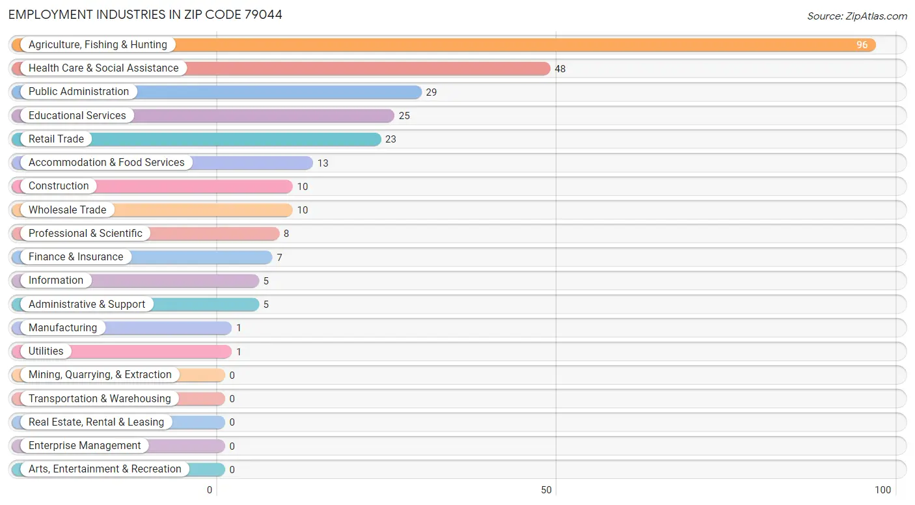Click the x-axis tick label 50

click(x=547, y=490)
